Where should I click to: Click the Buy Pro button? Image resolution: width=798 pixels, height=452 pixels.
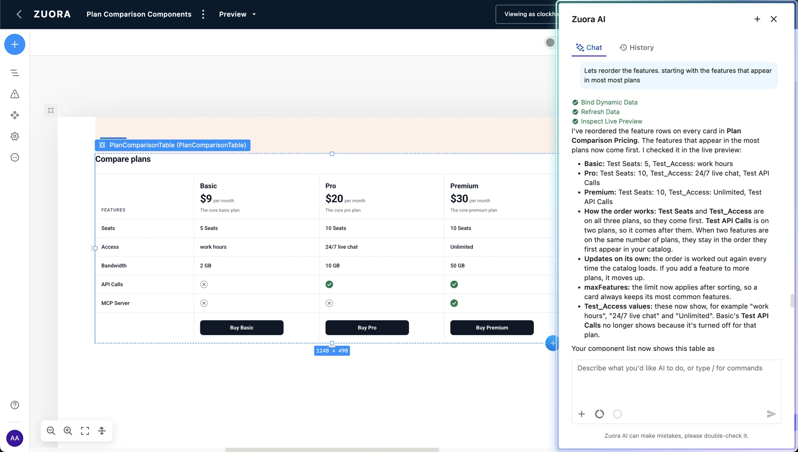[367, 328]
